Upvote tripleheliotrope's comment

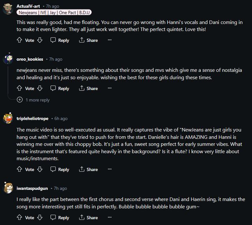pyautogui.click(x=20, y=169)
